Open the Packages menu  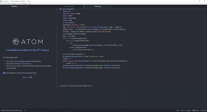(x=24, y=4)
